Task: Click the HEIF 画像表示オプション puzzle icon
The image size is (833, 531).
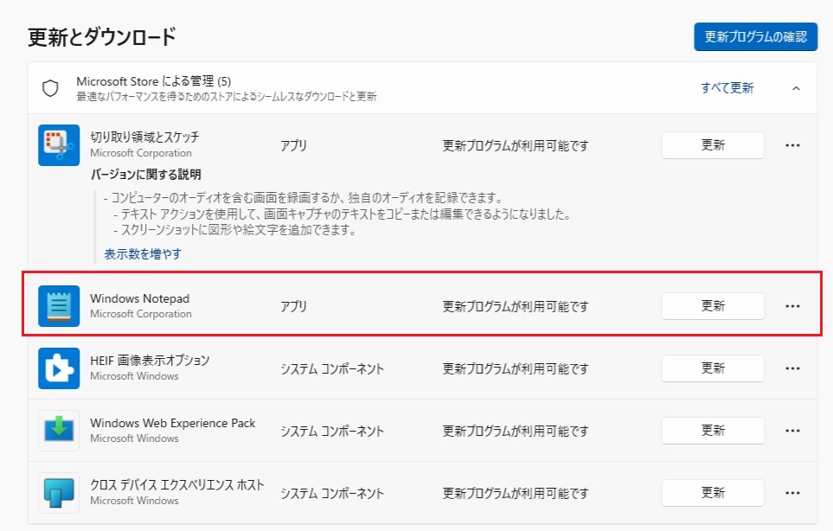Action: point(59,368)
